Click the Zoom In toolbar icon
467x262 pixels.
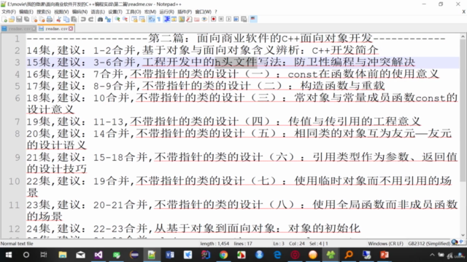[117, 20]
